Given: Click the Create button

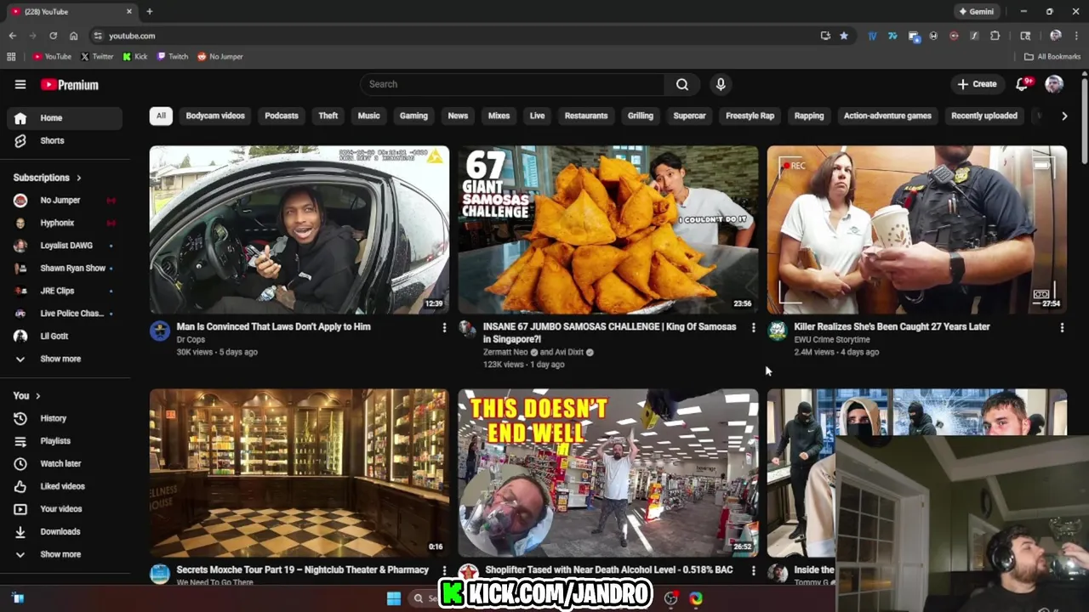Looking at the screenshot, I should click(977, 84).
